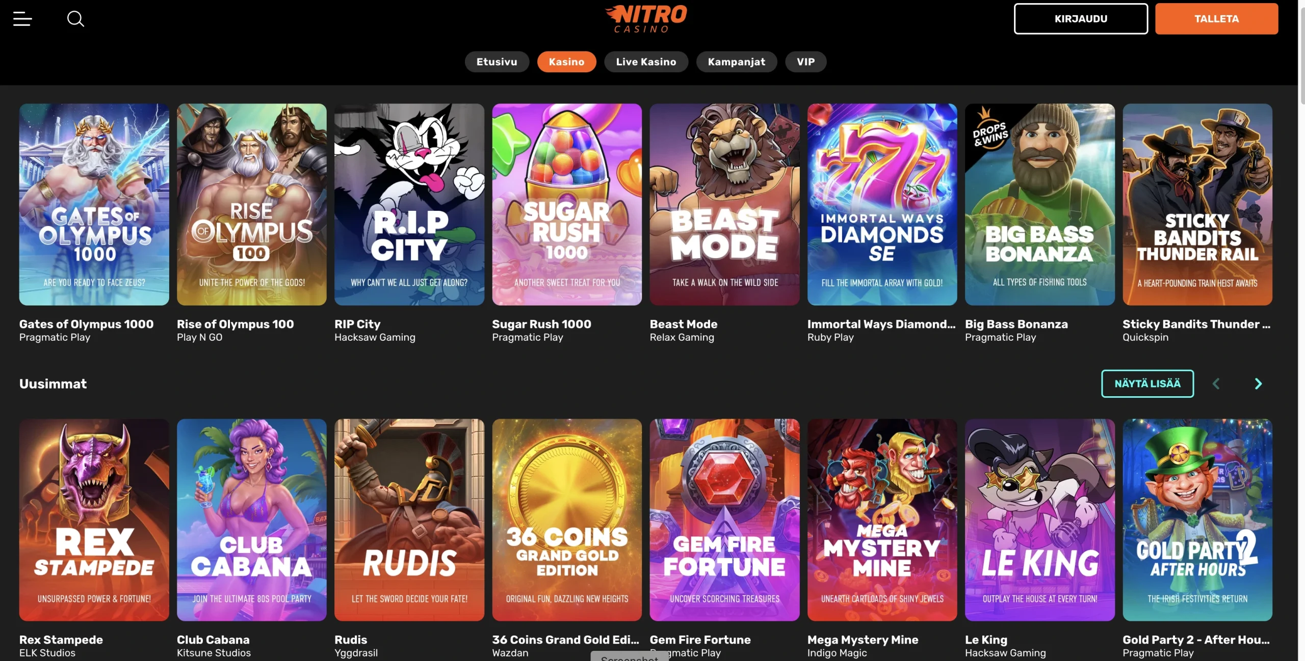Go to Live Kasino tab
This screenshot has height=661, width=1305.
click(646, 62)
